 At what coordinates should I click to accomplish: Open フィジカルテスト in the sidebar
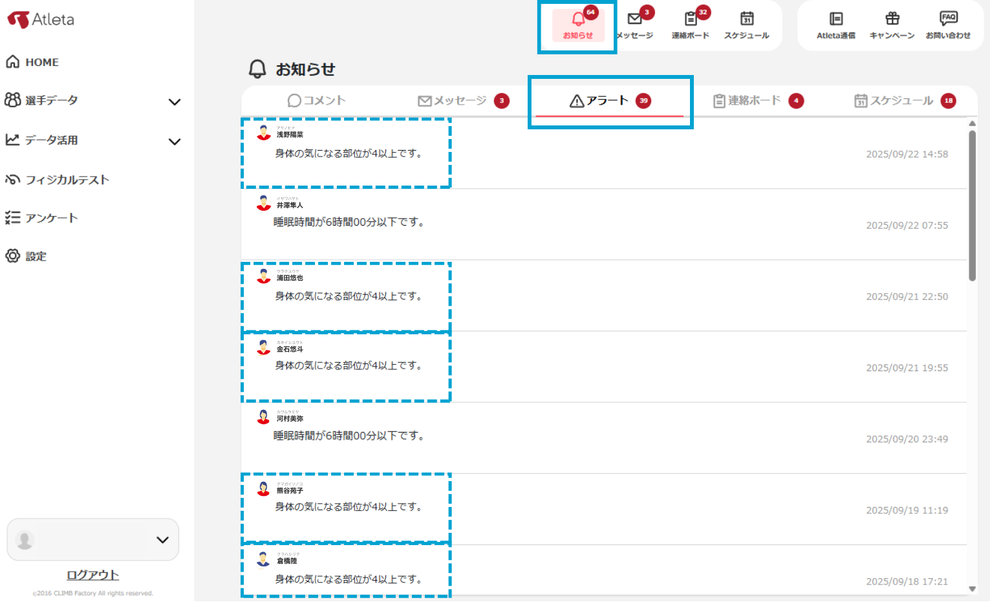pos(67,180)
